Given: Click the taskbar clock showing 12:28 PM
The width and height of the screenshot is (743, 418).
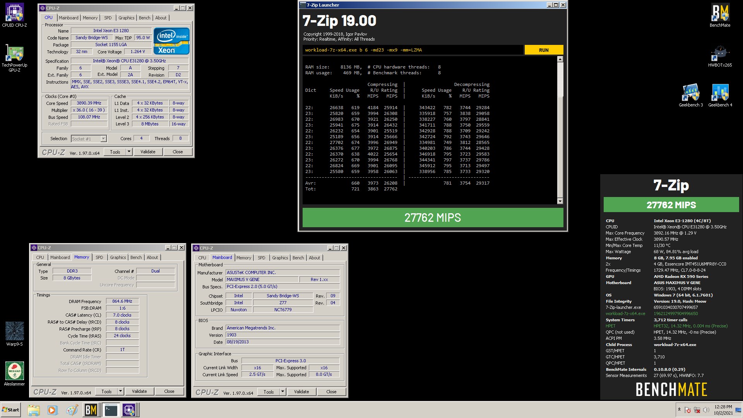Looking at the screenshot, I should click(723, 410).
